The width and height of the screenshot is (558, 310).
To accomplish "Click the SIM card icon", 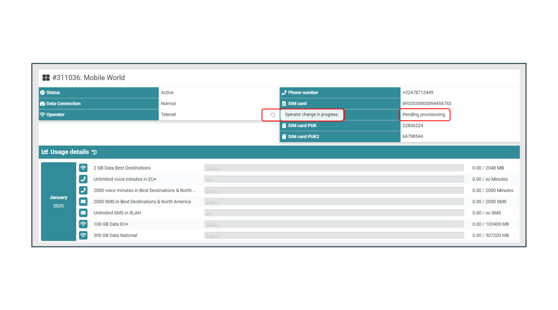I will click(284, 104).
